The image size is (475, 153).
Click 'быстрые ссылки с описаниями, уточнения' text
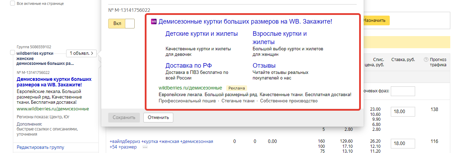47,131
